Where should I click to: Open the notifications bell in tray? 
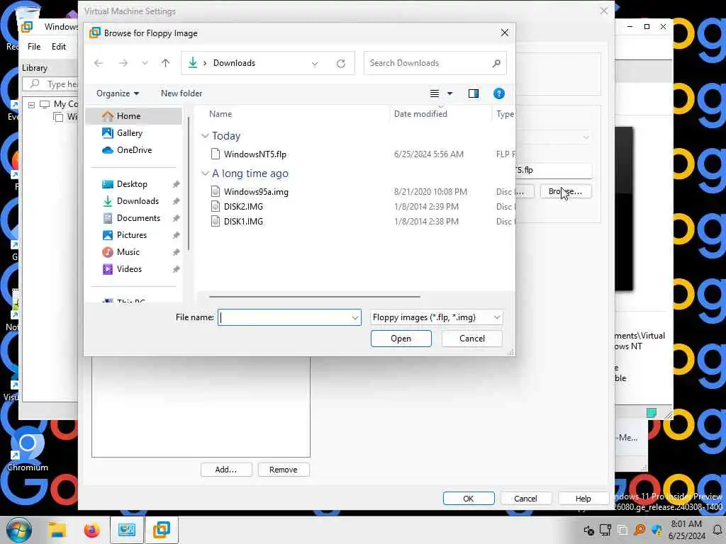click(x=717, y=530)
